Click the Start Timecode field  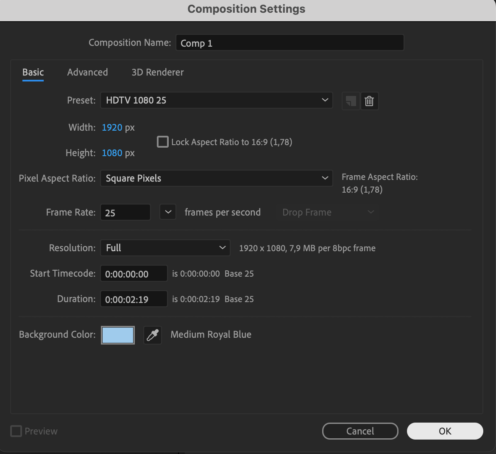tap(134, 273)
